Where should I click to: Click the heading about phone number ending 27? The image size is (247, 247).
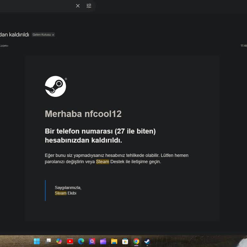tap(100, 136)
